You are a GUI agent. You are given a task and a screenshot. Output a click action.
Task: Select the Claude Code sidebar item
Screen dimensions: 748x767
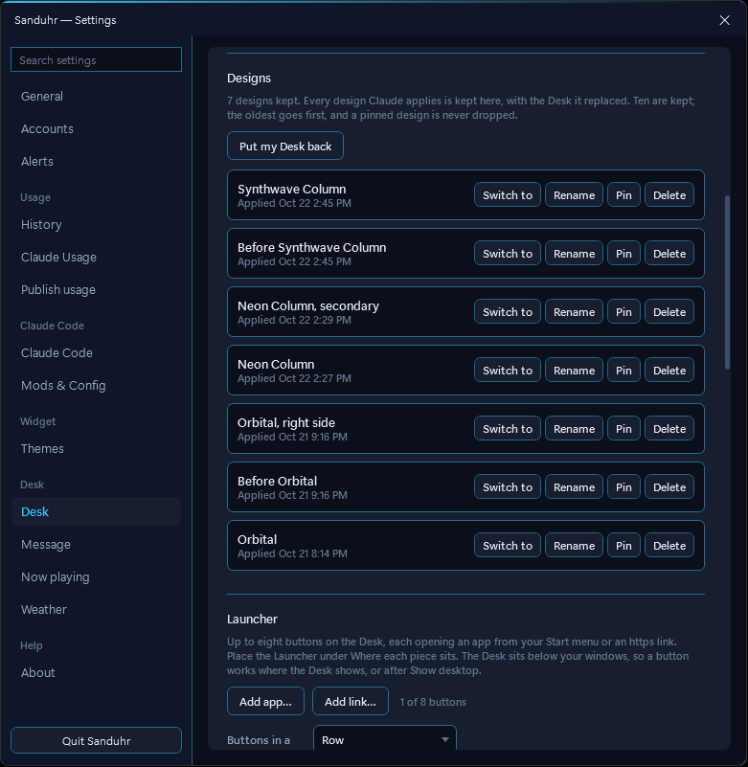pos(96,352)
